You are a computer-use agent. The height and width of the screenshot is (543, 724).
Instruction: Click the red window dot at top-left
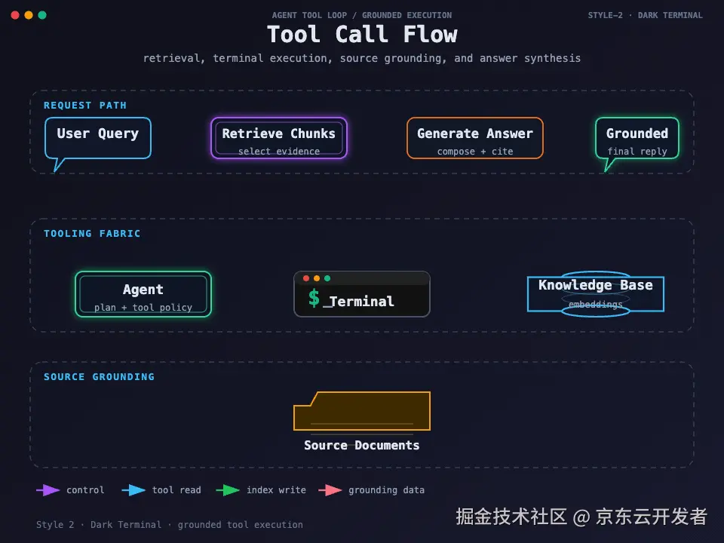tap(15, 15)
